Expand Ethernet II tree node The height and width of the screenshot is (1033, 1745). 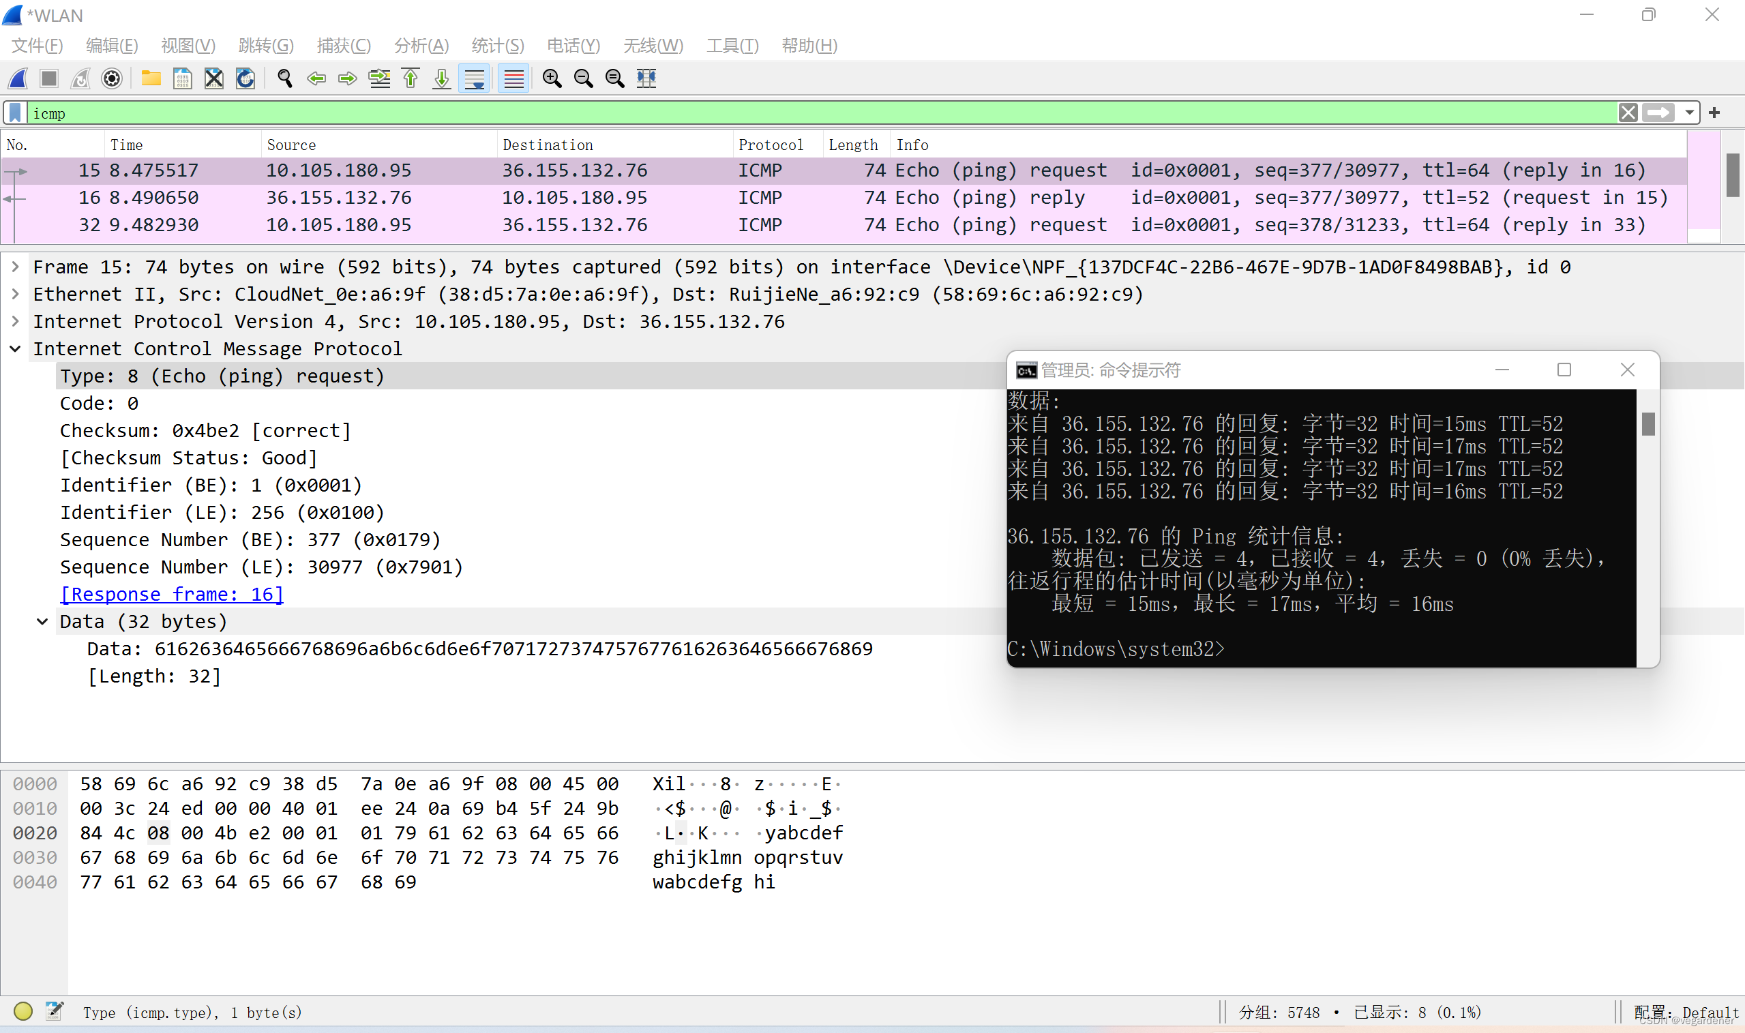(x=15, y=294)
